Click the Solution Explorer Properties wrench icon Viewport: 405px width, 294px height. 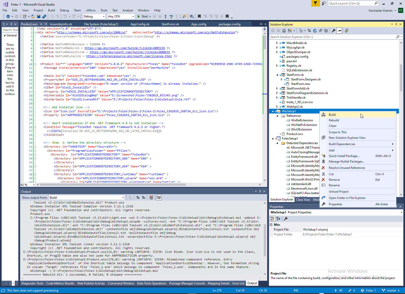(334, 31)
